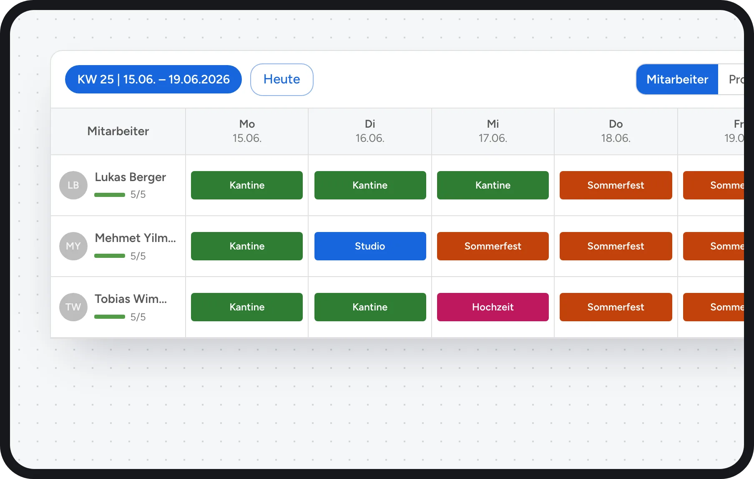
Task: Select Lukas Berger's Monday Kantine shift
Action: (x=247, y=185)
